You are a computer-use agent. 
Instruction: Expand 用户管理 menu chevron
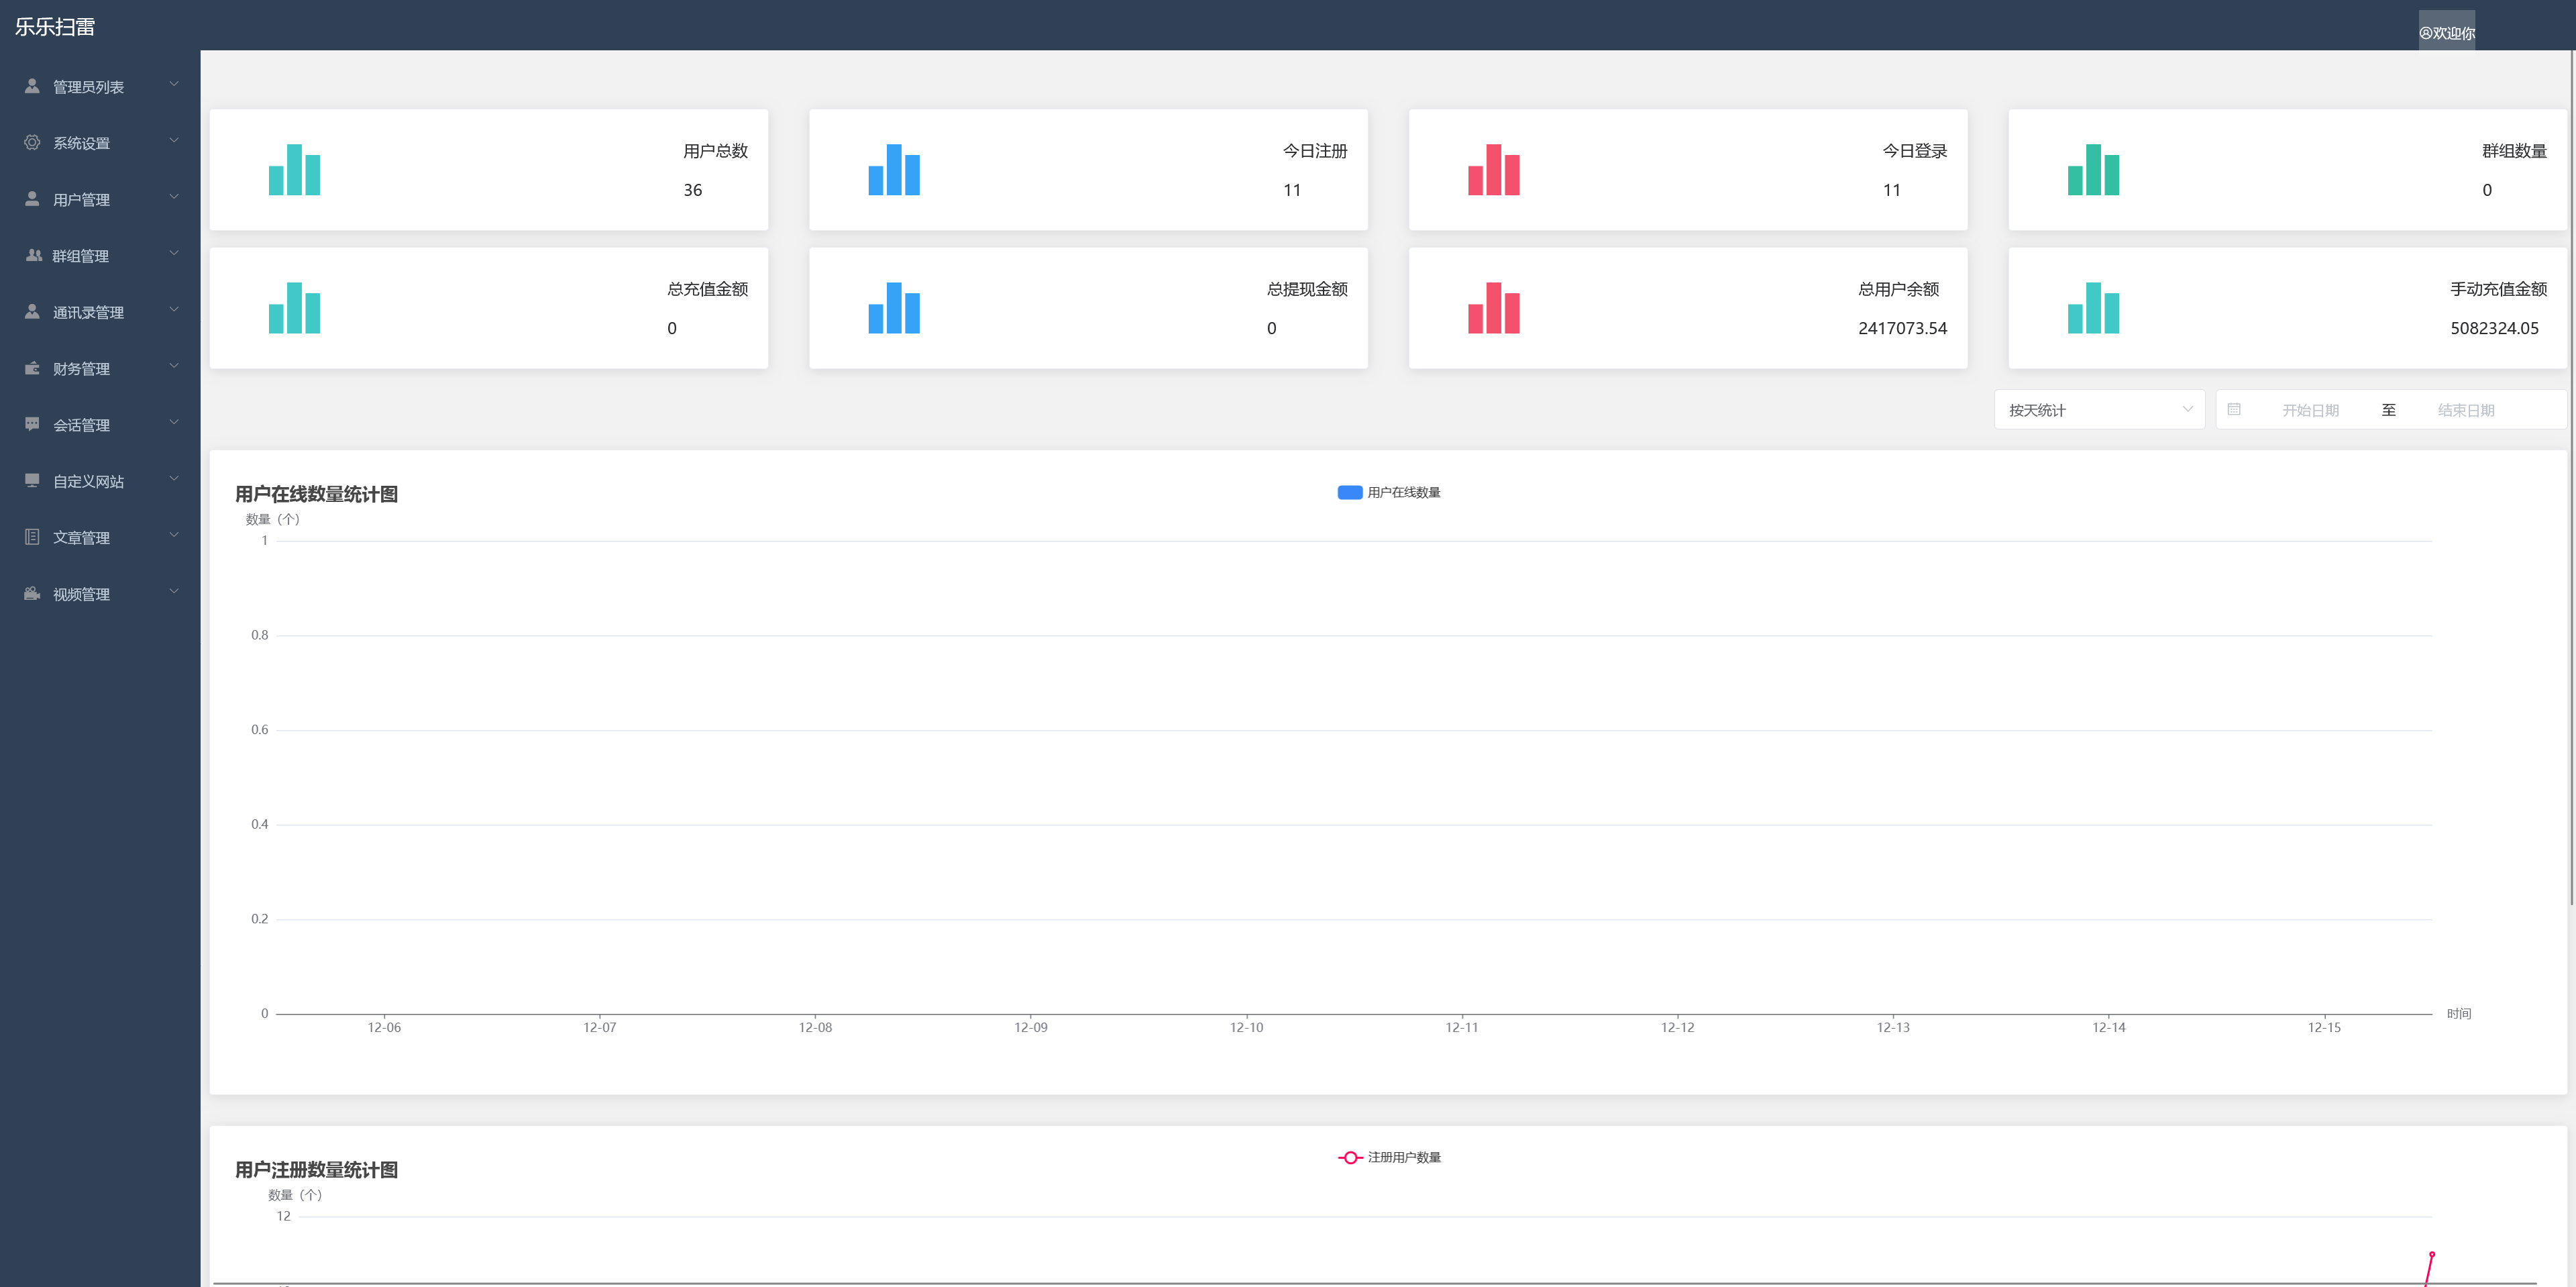point(174,197)
